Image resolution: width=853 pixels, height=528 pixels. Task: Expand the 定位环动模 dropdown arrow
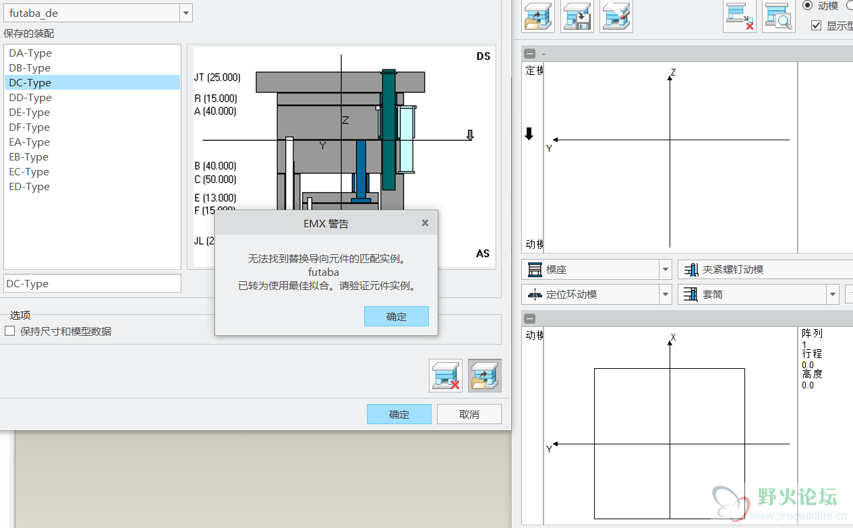click(x=665, y=295)
